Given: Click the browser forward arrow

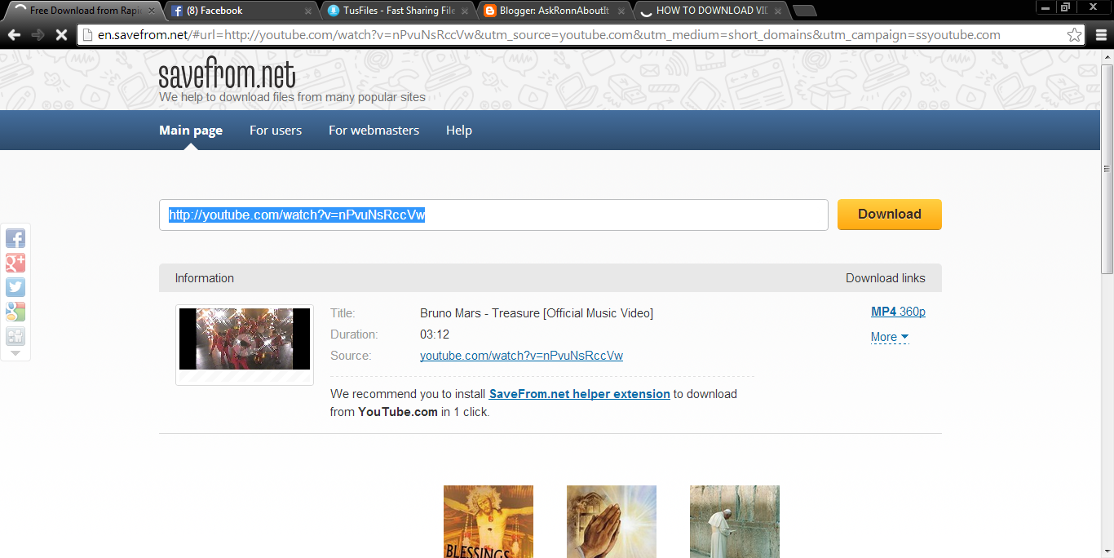Looking at the screenshot, I should (x=38, y=35).
